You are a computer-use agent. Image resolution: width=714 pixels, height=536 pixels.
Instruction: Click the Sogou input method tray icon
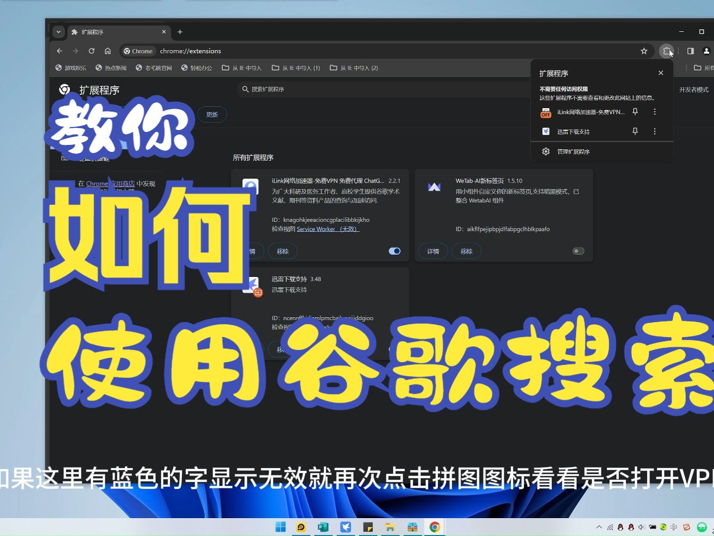[687, 527]
